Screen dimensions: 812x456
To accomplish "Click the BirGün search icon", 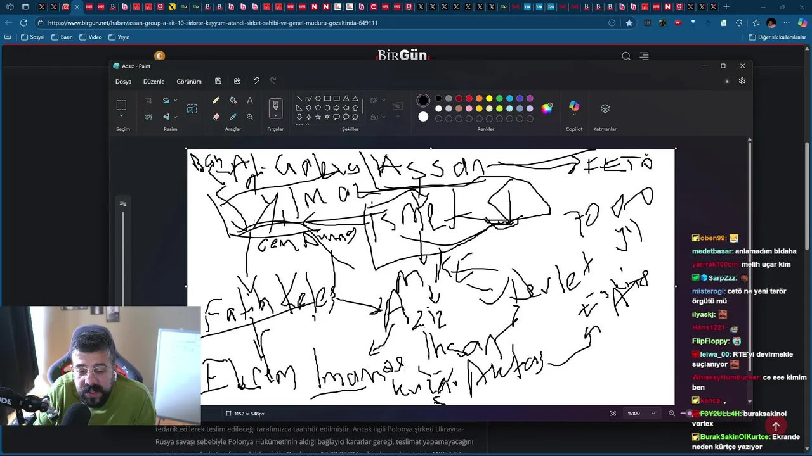I will click(x=626, y=56).
